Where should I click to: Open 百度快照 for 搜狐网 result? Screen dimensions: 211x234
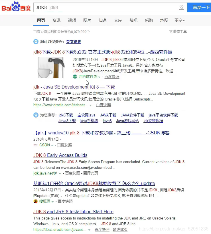65,202
